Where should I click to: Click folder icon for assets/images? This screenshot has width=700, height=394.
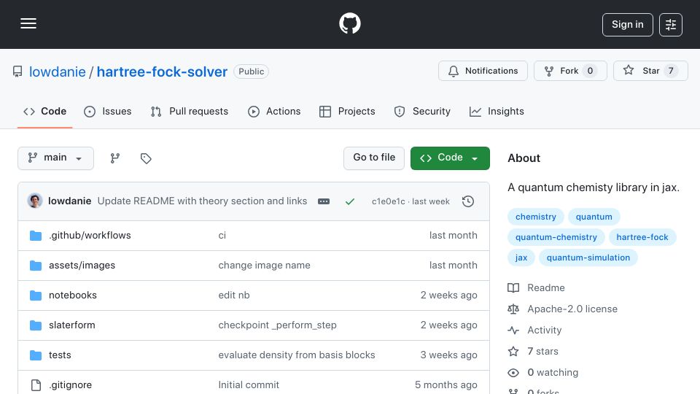[x=36, y=266]
